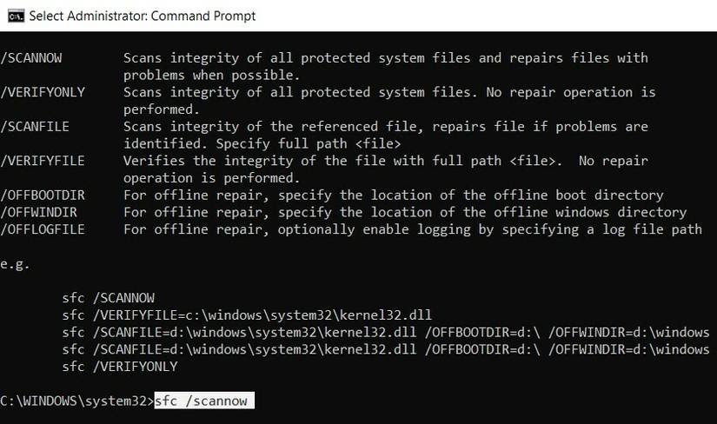This screenshot has width=717, height=424.
Task: Click the /OFFWINDIR option in the help list
Action: pos(38,212)
